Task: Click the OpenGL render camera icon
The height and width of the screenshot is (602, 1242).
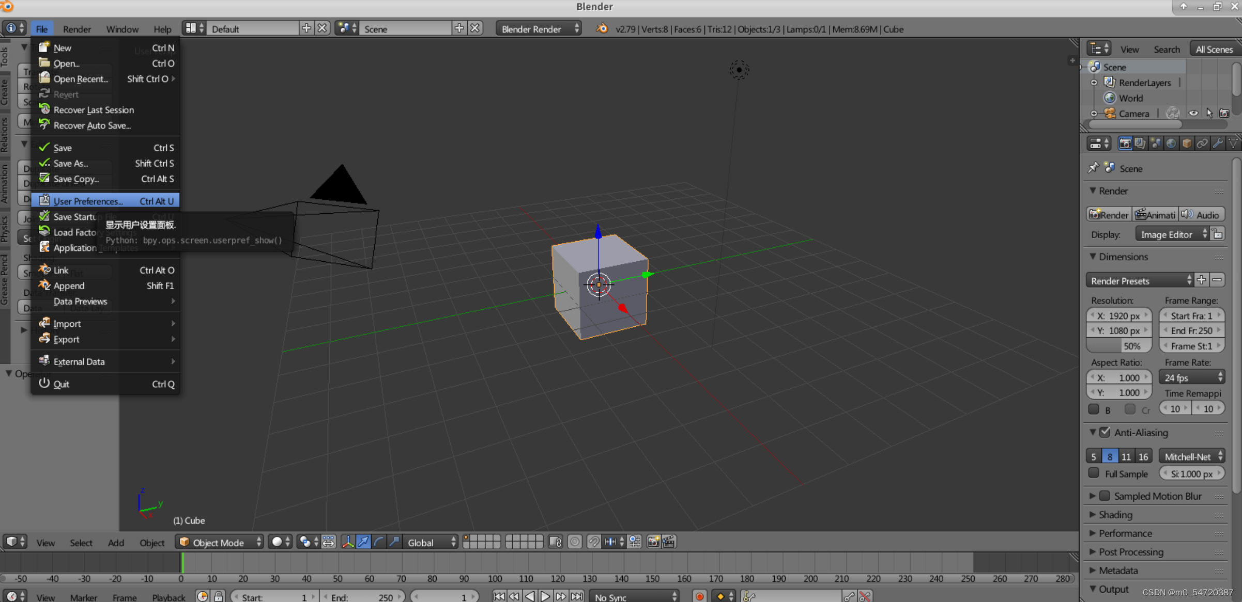Action: tap(653, 542)
